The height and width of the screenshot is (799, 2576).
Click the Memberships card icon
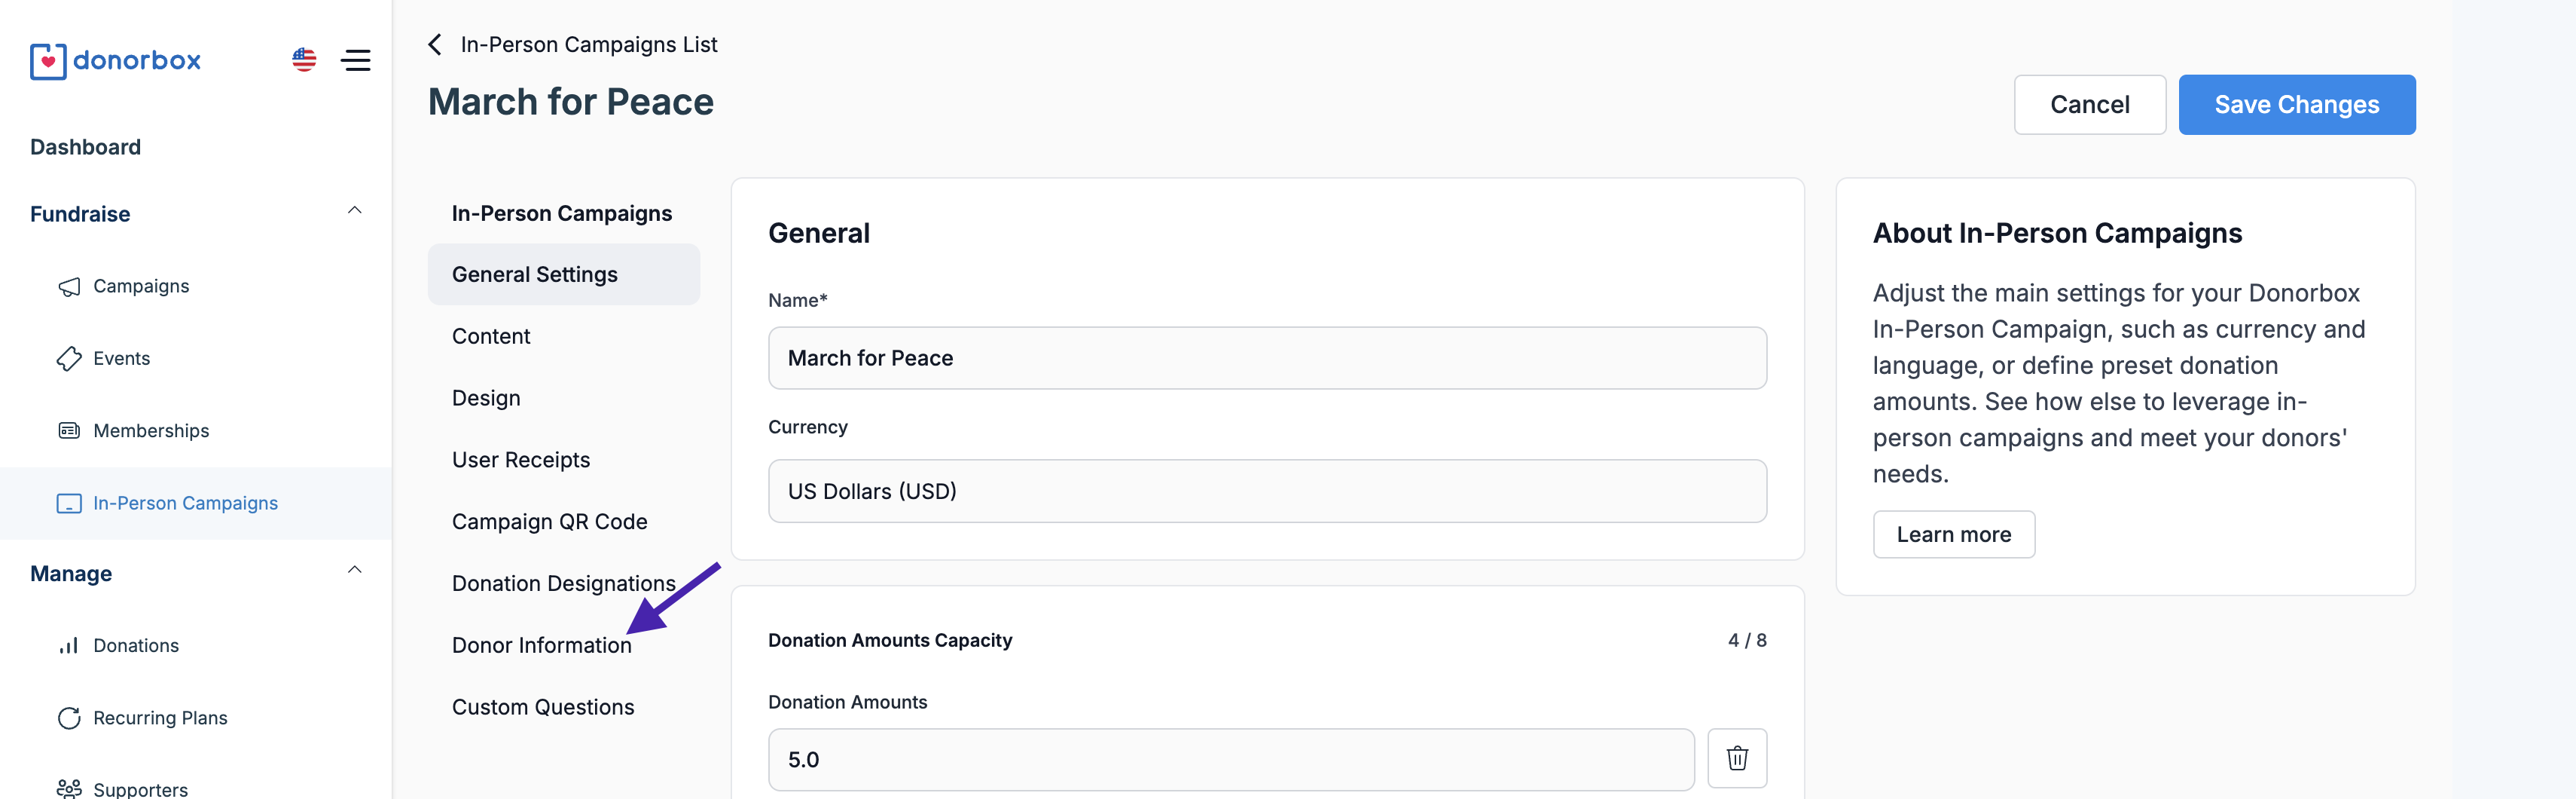[69, 432]
